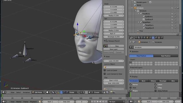The image size is (183, 103).
Task: Click the HeadBone bone icon in outliner
Action: click(141, 14)
